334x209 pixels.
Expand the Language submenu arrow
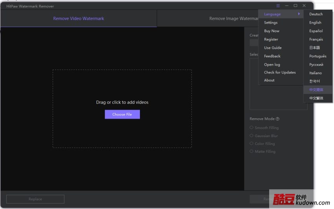click(x=299, y=14)
